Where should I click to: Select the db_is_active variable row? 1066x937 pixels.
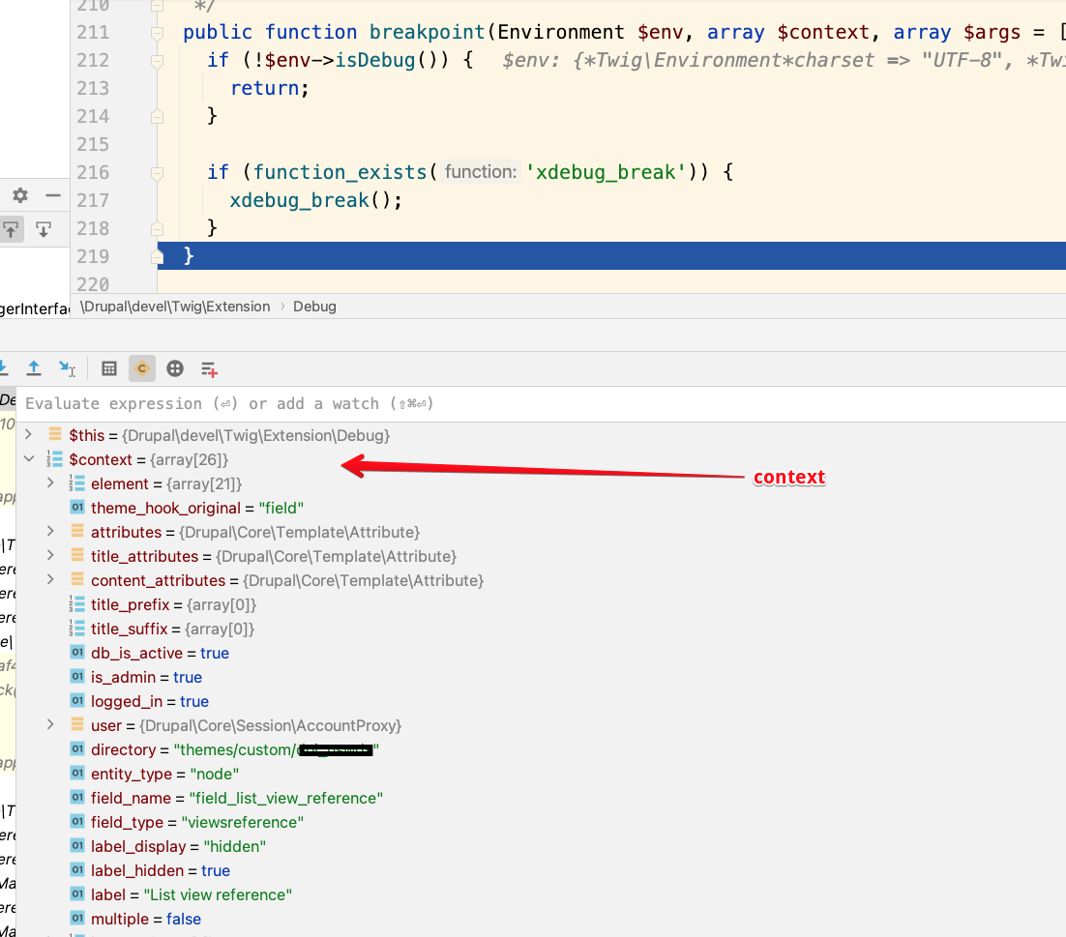541,653
